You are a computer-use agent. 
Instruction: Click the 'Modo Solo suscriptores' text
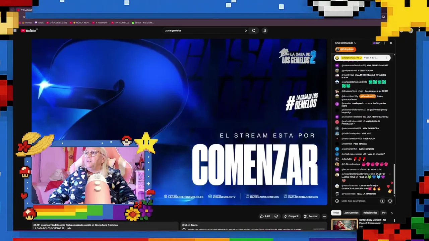[x=353, y=201]
